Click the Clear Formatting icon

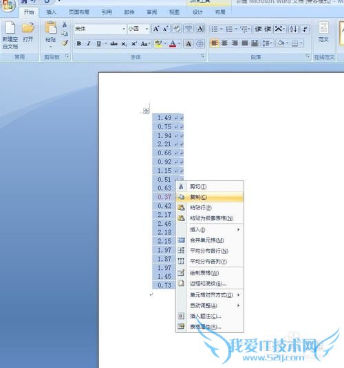coord(177,29)
